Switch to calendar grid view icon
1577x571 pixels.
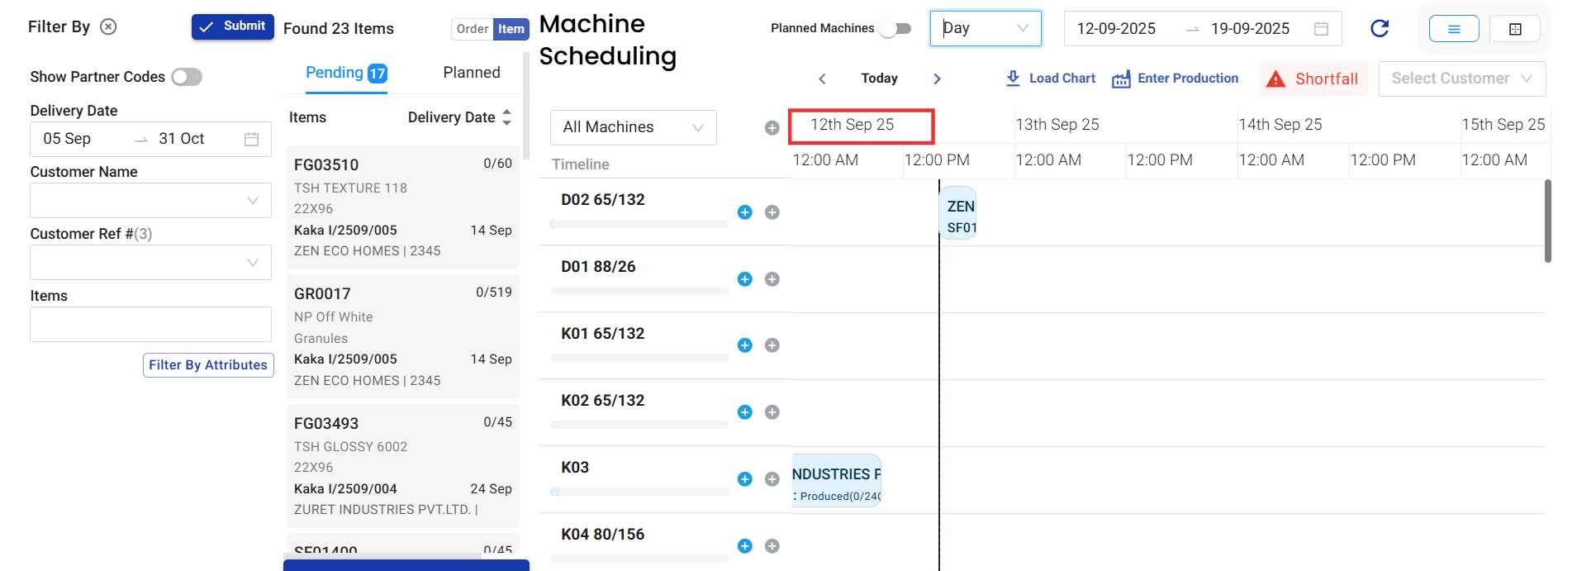pos(1514,29)
